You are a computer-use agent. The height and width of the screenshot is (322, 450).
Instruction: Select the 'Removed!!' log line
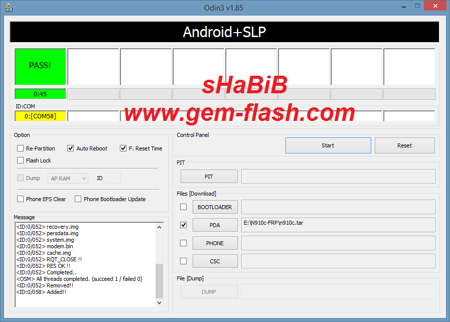[45, 285]
